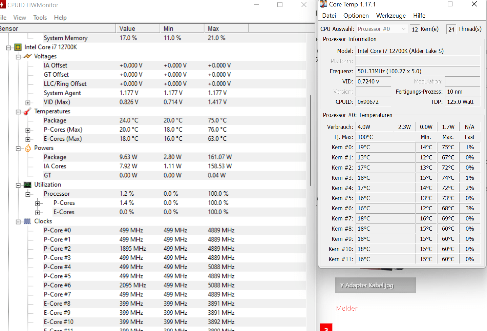Collapse the Processor utilization node

point(28,194)
